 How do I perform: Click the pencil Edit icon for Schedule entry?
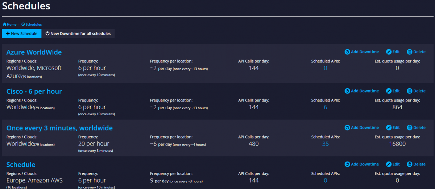389,164
